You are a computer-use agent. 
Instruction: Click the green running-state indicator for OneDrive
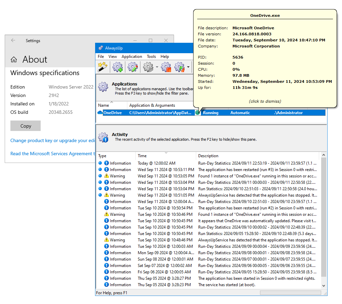[x=198, y=112]
